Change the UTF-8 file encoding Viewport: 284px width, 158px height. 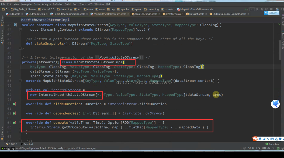click(266, 148)
